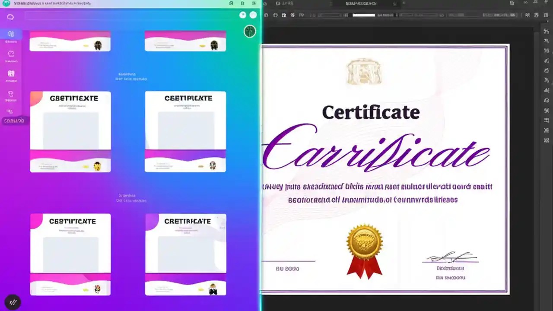The height and width of the screenshot is (311, 553).
Task: Select the Projects icon in the sidebar
Action: pyautogui.click(x=10, y=111)
